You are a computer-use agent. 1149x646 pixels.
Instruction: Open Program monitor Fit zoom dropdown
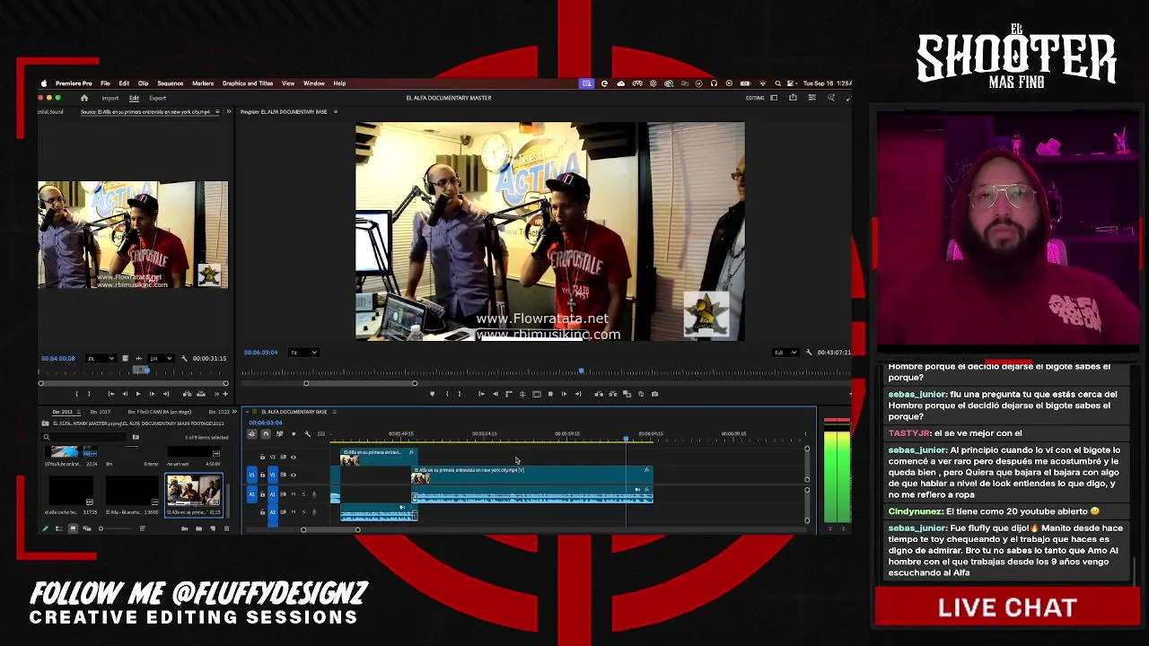click(x=303, y=353)
